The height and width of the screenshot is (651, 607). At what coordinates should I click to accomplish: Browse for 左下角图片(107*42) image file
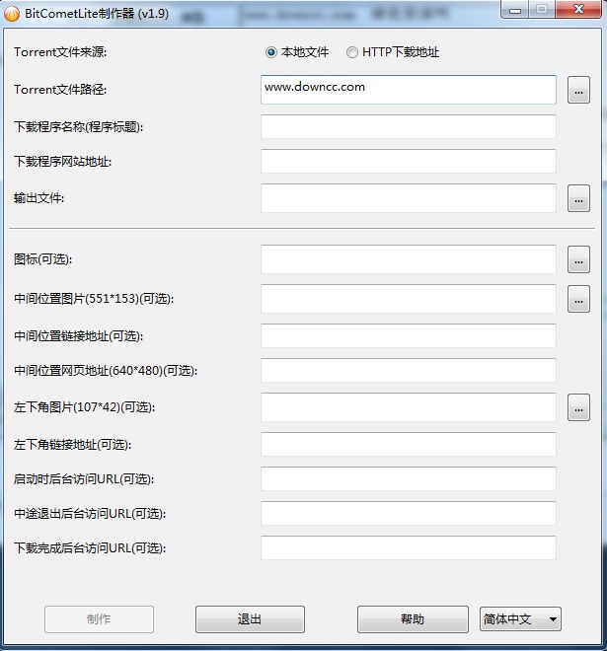(578, 406)
